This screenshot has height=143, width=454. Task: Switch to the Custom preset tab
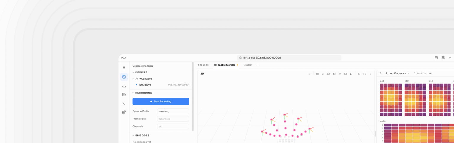pyautogui.click(x=248, y=65)
